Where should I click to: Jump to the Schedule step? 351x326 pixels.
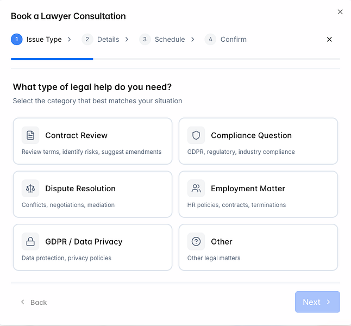(x=170, y=39)
